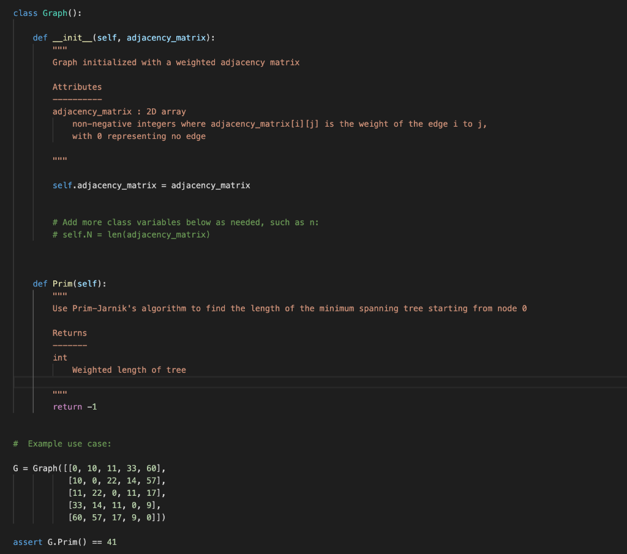Click the commented self.N = len(adjacency_matrix) line
The image size is (627, 554).
(x=133, y=234)
